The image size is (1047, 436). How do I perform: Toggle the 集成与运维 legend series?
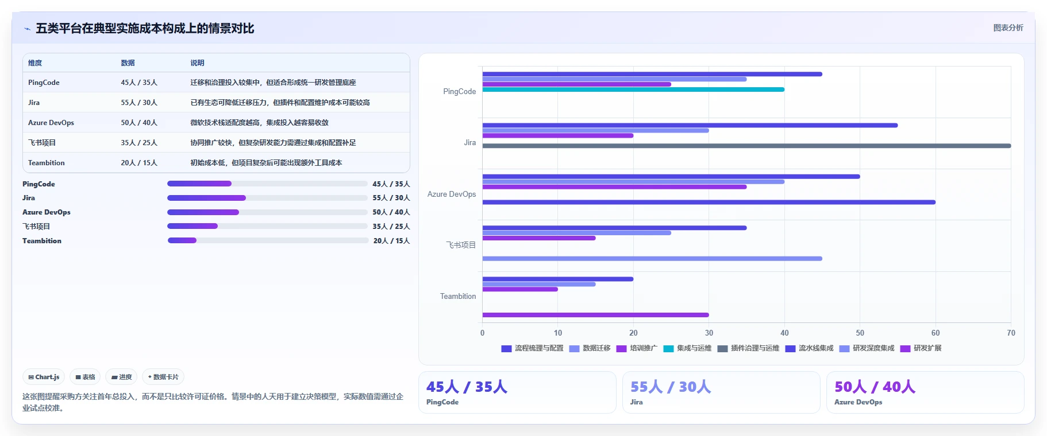coord(687,348)
